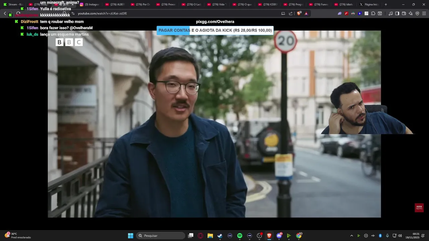
Task: Click chat username luk_ds
Action: pyautogui.click(x=33, y=34)
